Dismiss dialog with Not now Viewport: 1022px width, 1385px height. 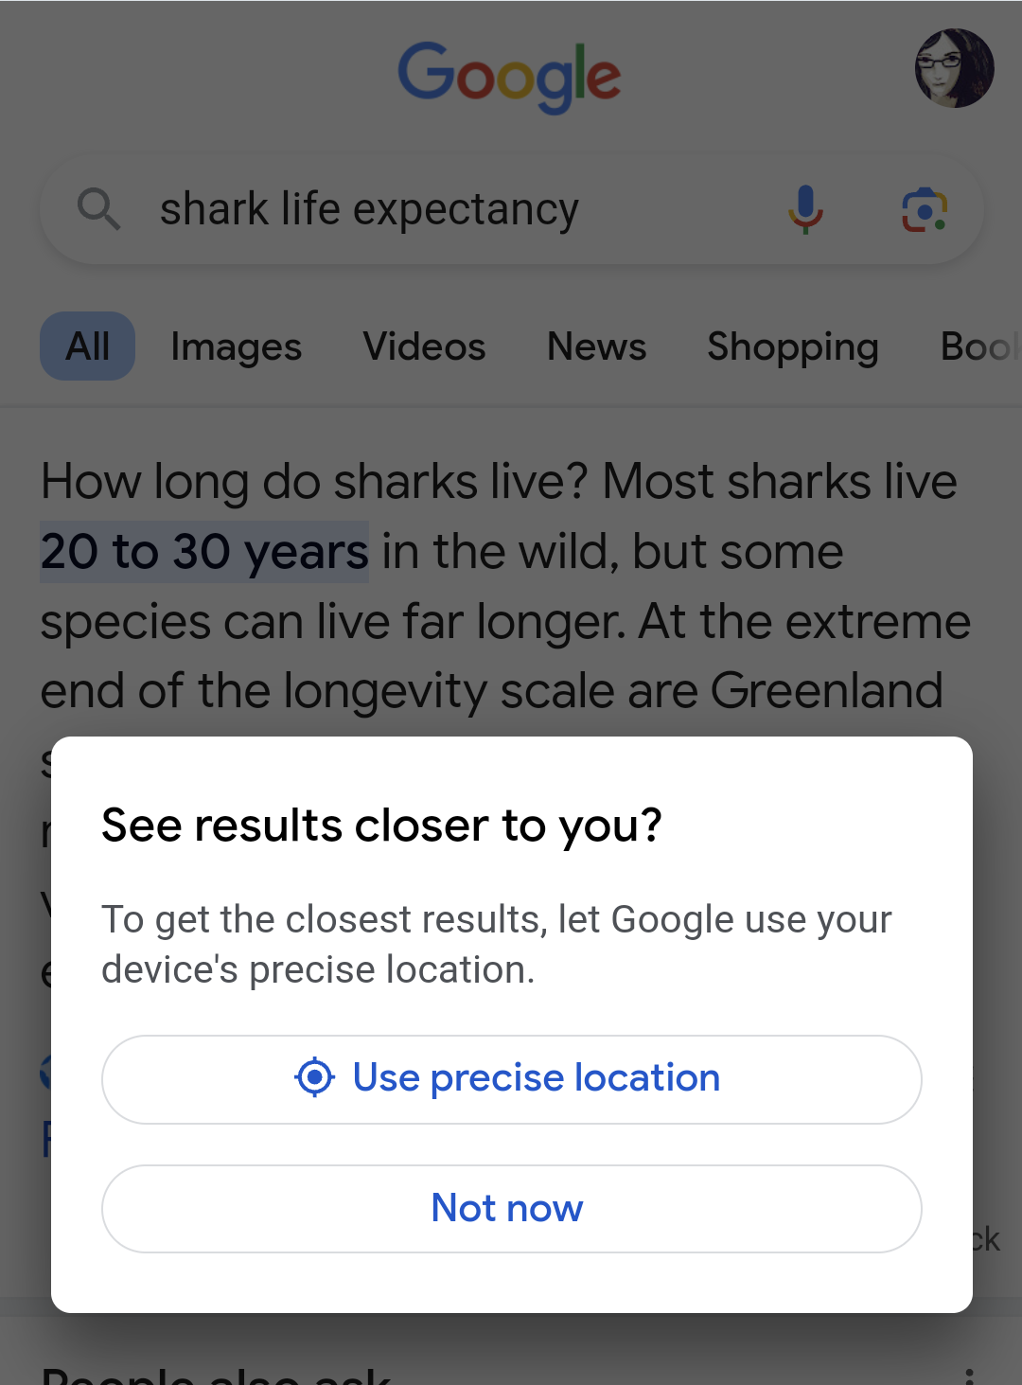point(512,1209)
